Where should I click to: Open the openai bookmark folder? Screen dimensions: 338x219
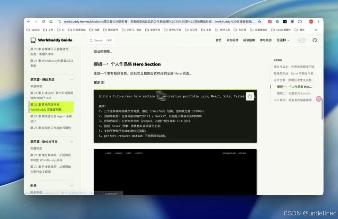coord(33,30)
